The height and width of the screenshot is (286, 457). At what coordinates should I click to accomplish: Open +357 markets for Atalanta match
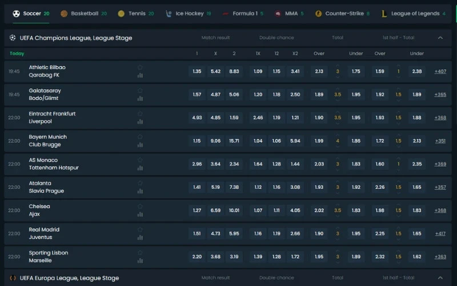(440, 187)
